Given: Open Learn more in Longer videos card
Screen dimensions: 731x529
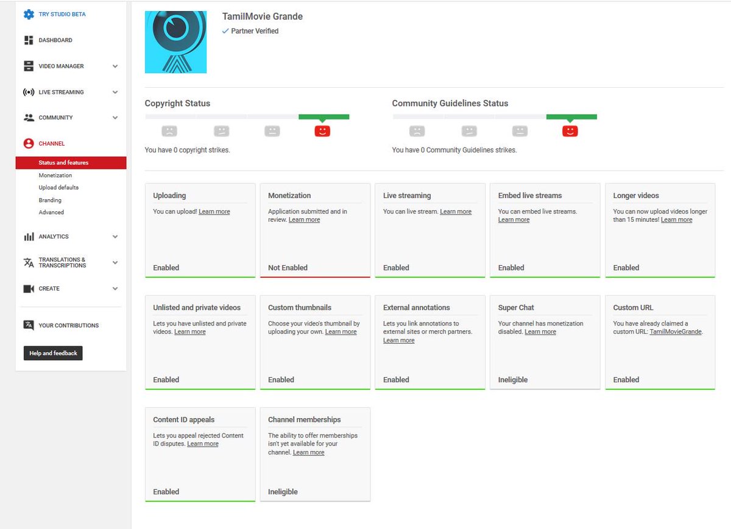Looking at the screenshot, I should (677, 219).
